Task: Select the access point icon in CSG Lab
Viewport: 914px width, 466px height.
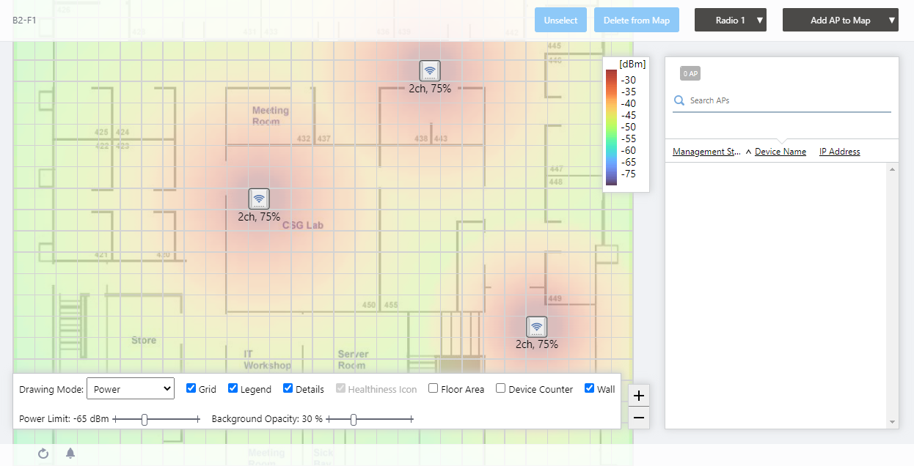Action: click(x=259, y=199)
